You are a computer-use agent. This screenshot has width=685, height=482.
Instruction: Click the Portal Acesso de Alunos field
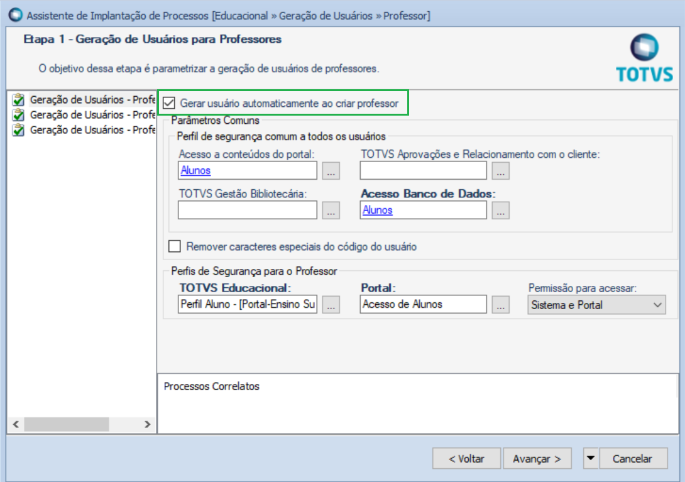424,305
